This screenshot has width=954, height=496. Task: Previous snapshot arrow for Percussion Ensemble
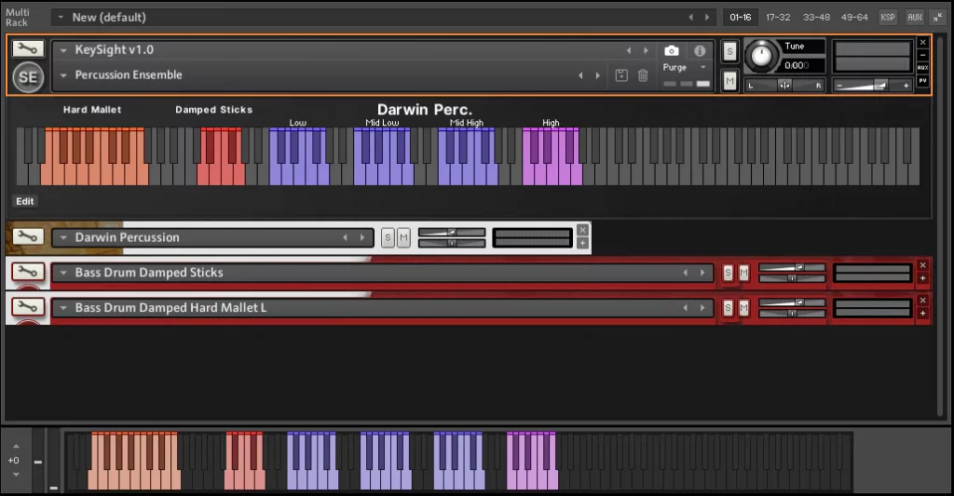[x=580, y=75]
